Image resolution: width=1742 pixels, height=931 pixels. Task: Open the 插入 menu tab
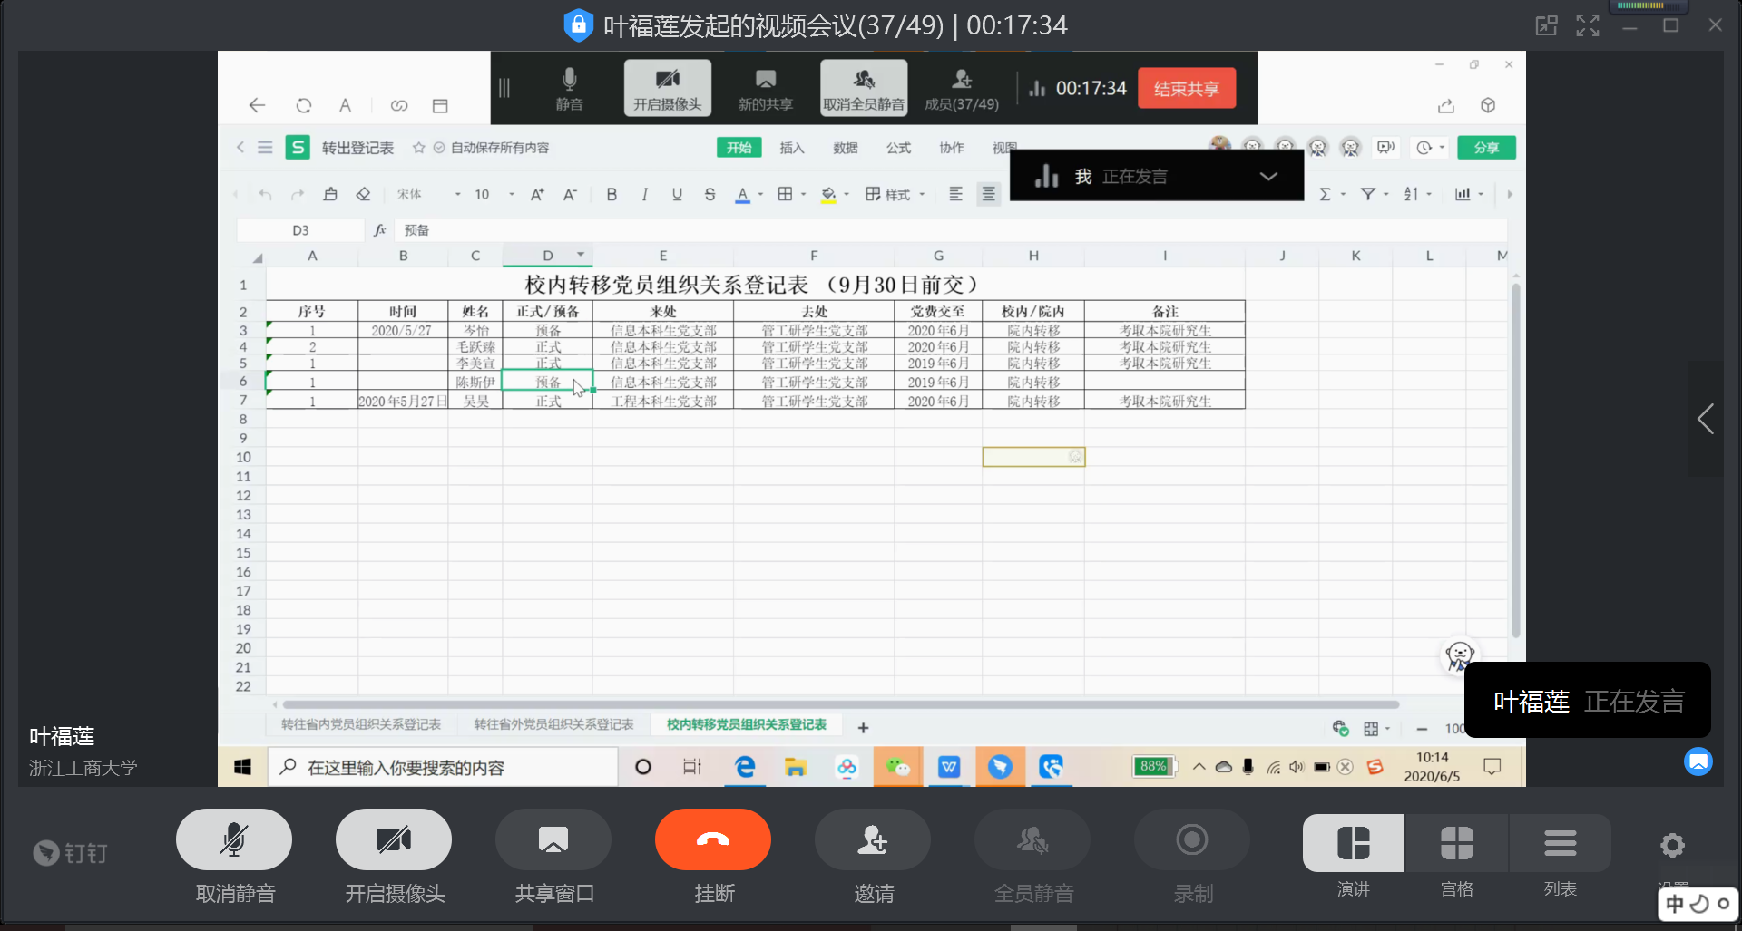pos(791,148)
